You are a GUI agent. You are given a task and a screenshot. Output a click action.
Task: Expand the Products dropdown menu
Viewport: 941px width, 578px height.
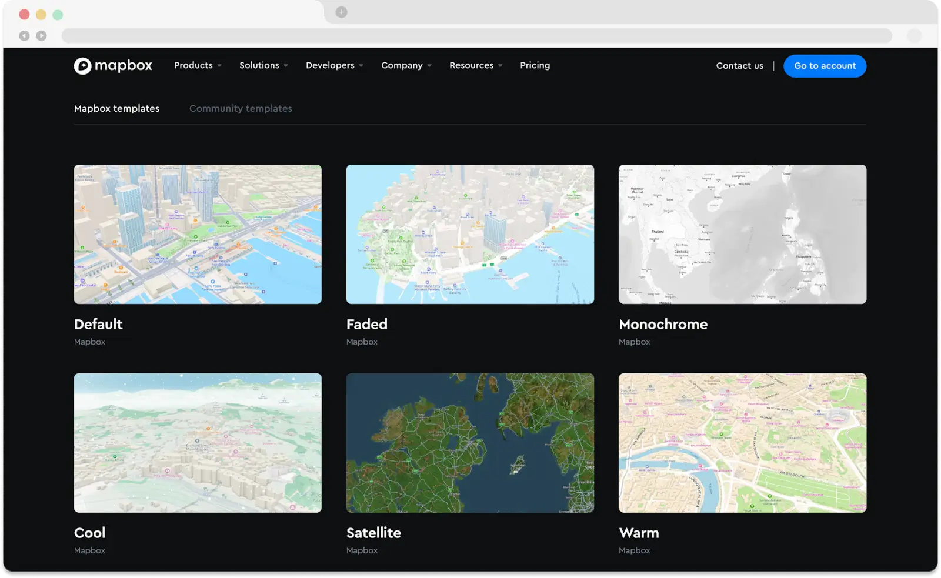pos(198,65)
